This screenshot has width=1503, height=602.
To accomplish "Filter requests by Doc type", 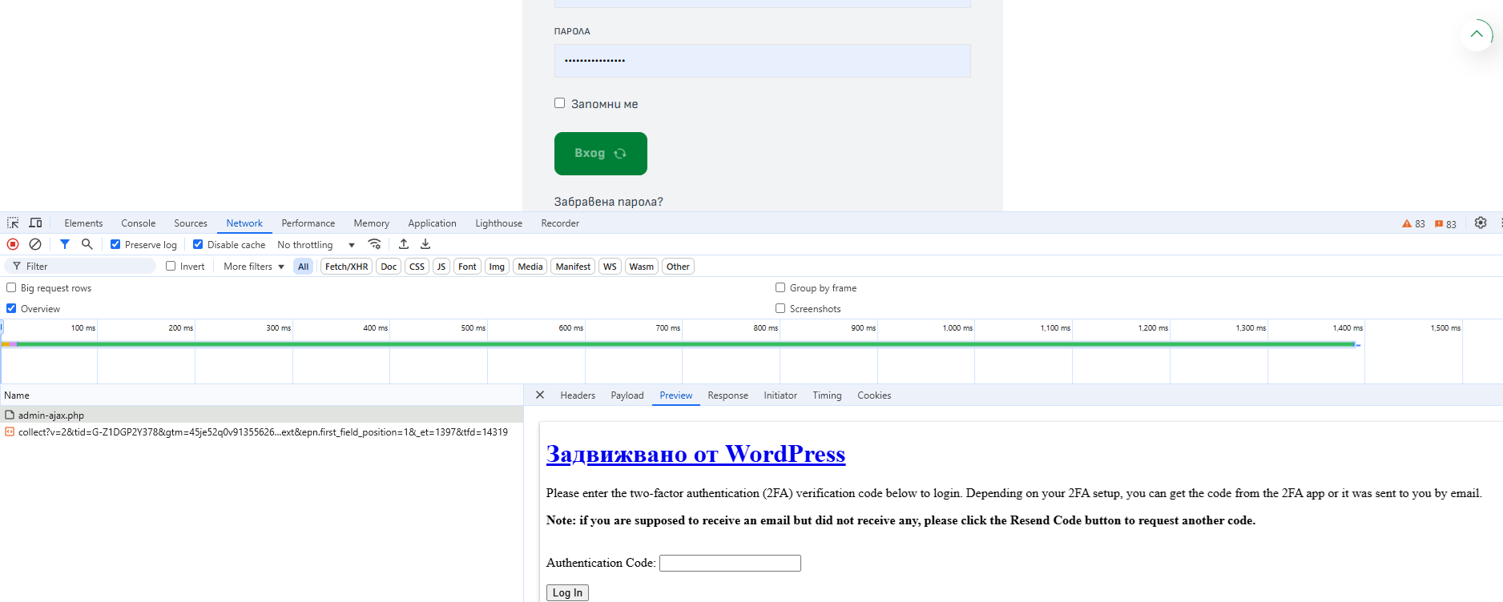I will click(389, 267).
